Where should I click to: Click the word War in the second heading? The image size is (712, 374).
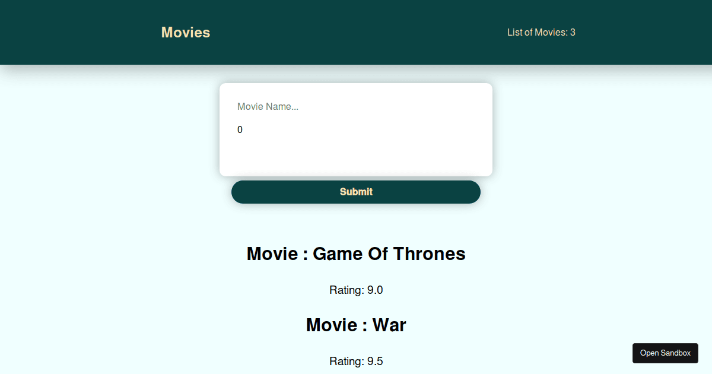tap(389, 325)
